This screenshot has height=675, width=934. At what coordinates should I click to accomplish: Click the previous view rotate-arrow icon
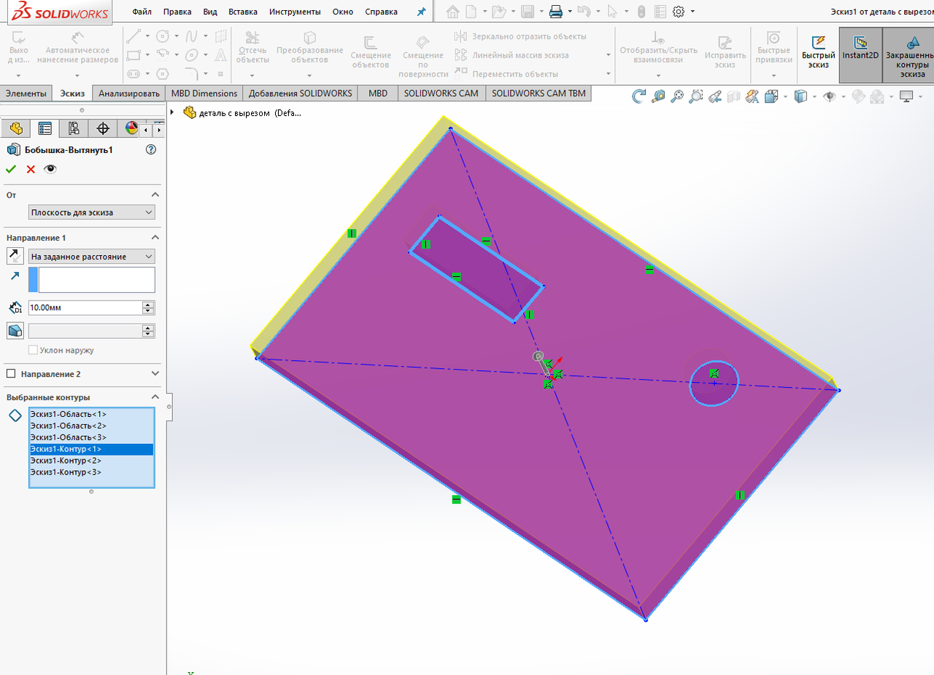(x=639, y=95)
